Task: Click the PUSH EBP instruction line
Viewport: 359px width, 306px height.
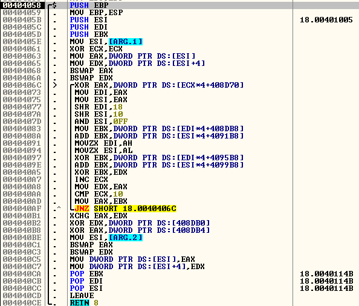Action: point(89,5)
